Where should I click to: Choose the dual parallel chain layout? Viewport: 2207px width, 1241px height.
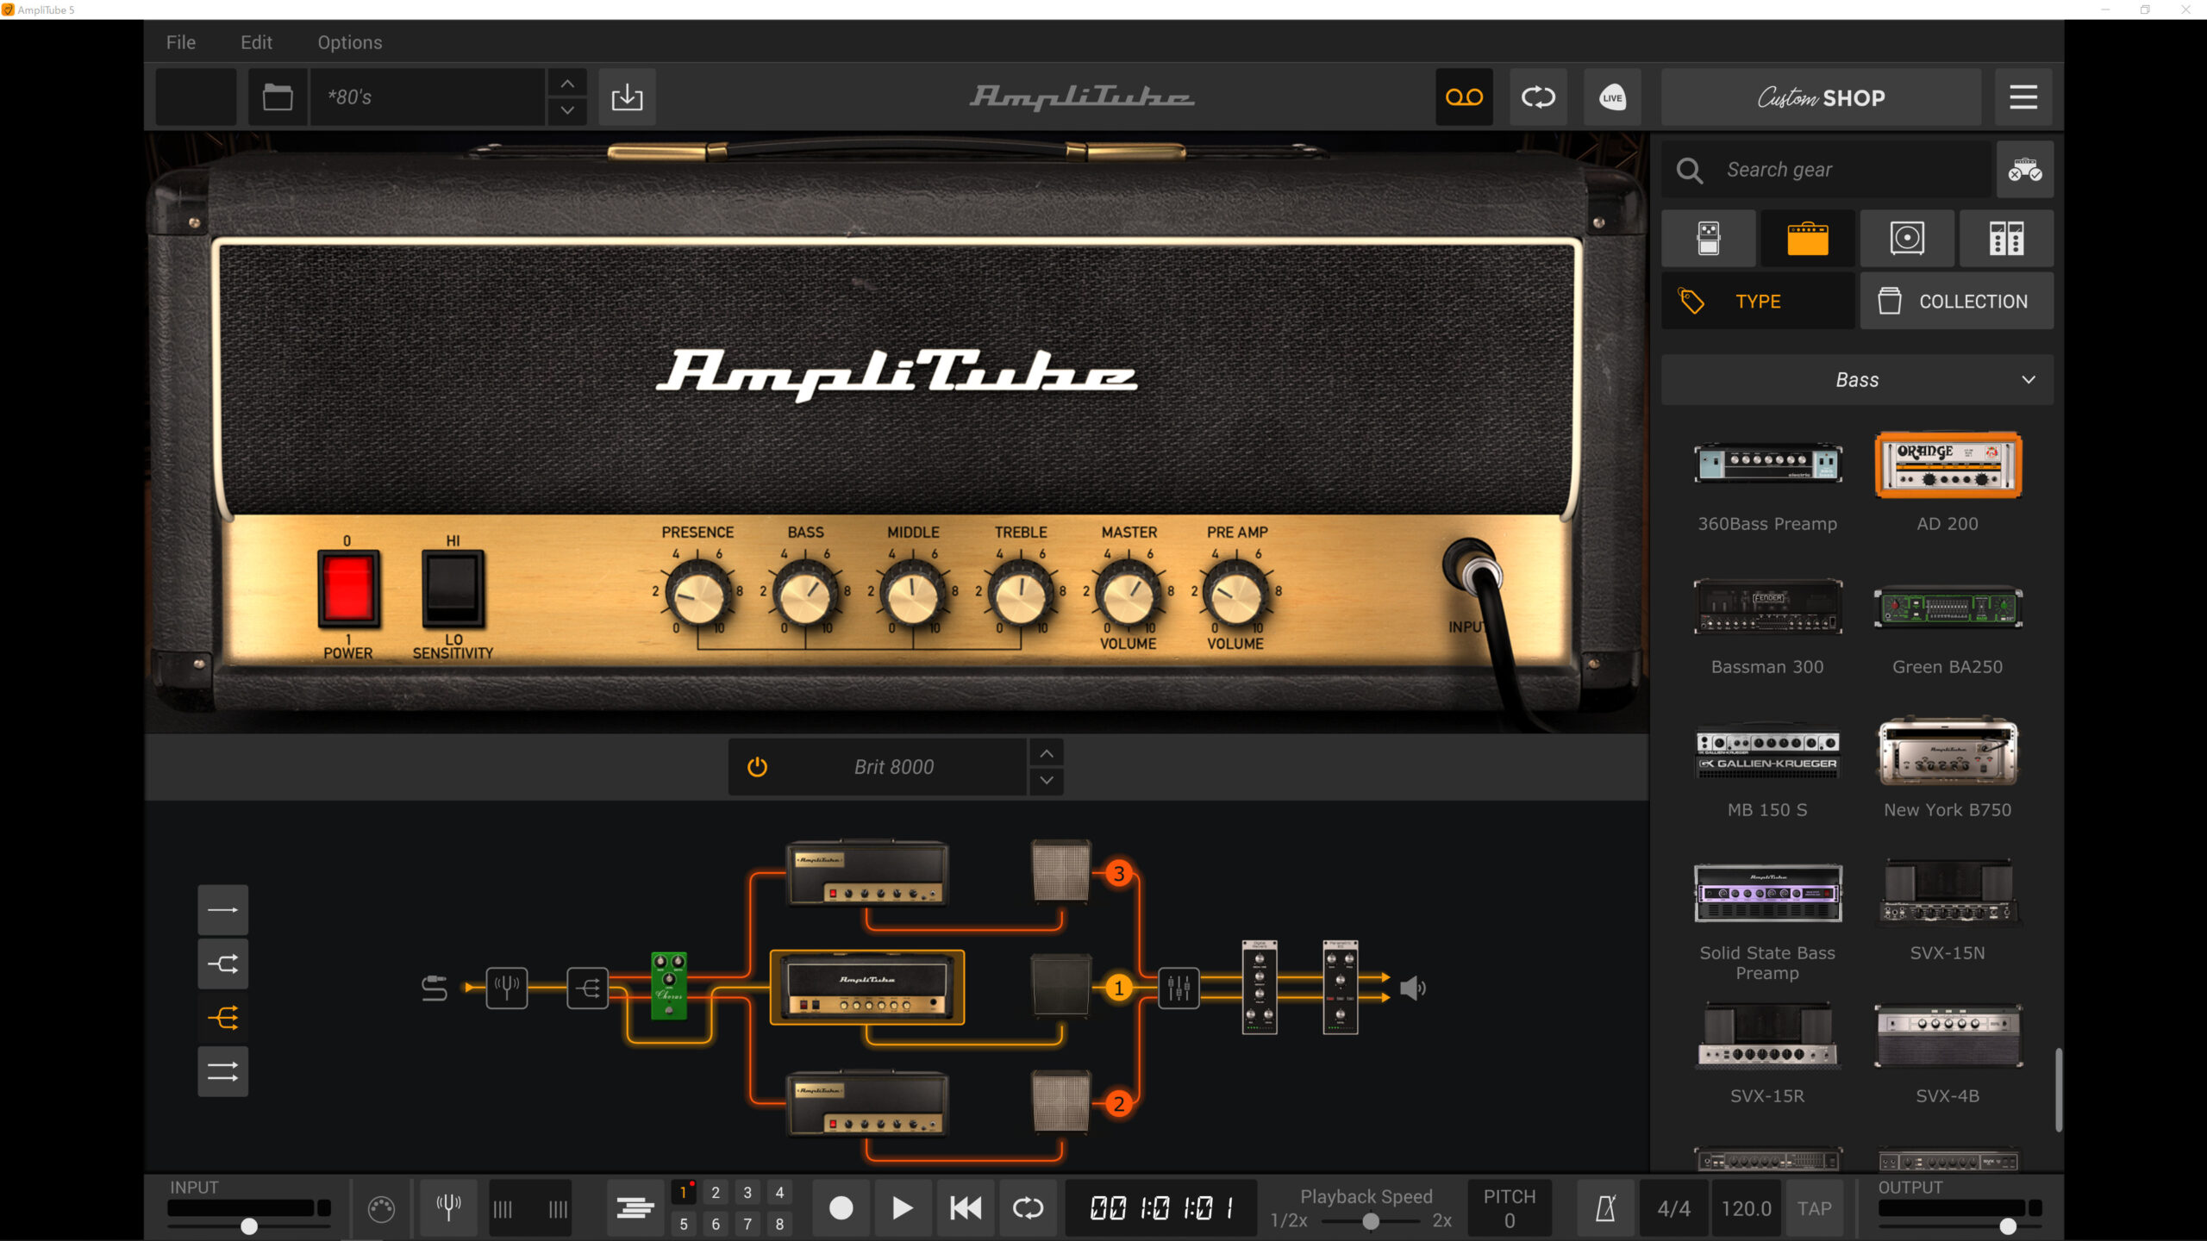pos(223,1071)
